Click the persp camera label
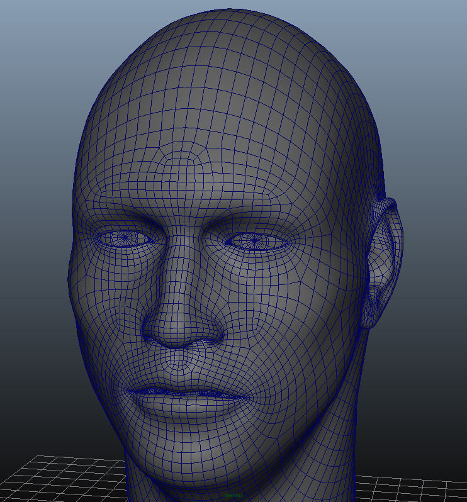 pyautogui.click(x=233, y=495)
